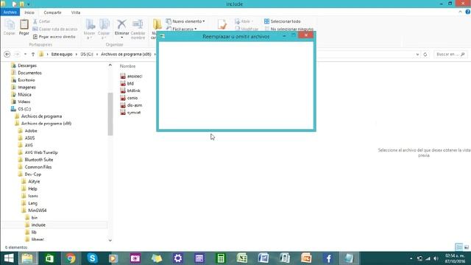Viewport: 471px width, 265px height.
Task: Click the refresh button in address bar
Action: 425,54
